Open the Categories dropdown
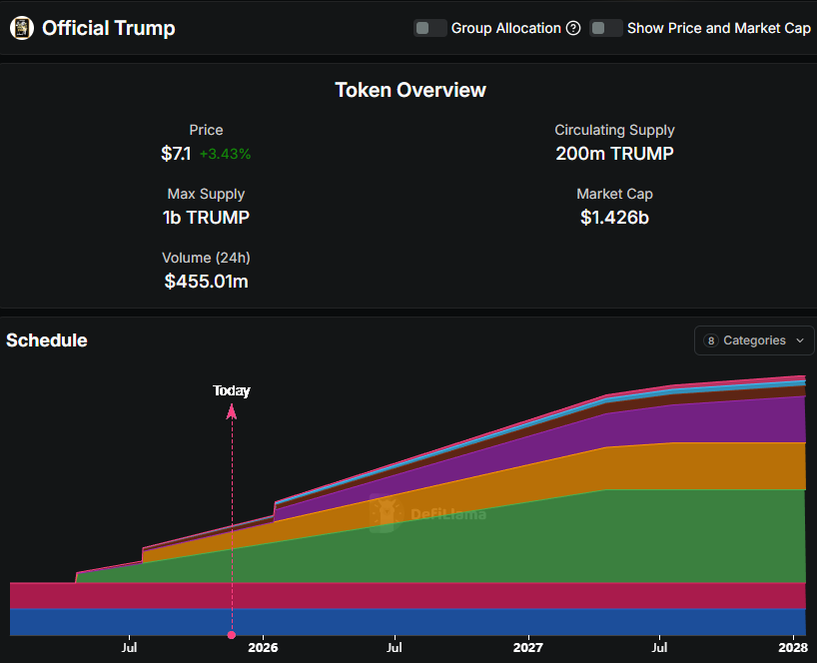This screenshot has width=817, height=663. click(754, 340)
